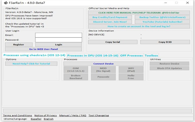This screenshot has height=122, width=195.
Task: Click the Register button
Action: point(19,44)
